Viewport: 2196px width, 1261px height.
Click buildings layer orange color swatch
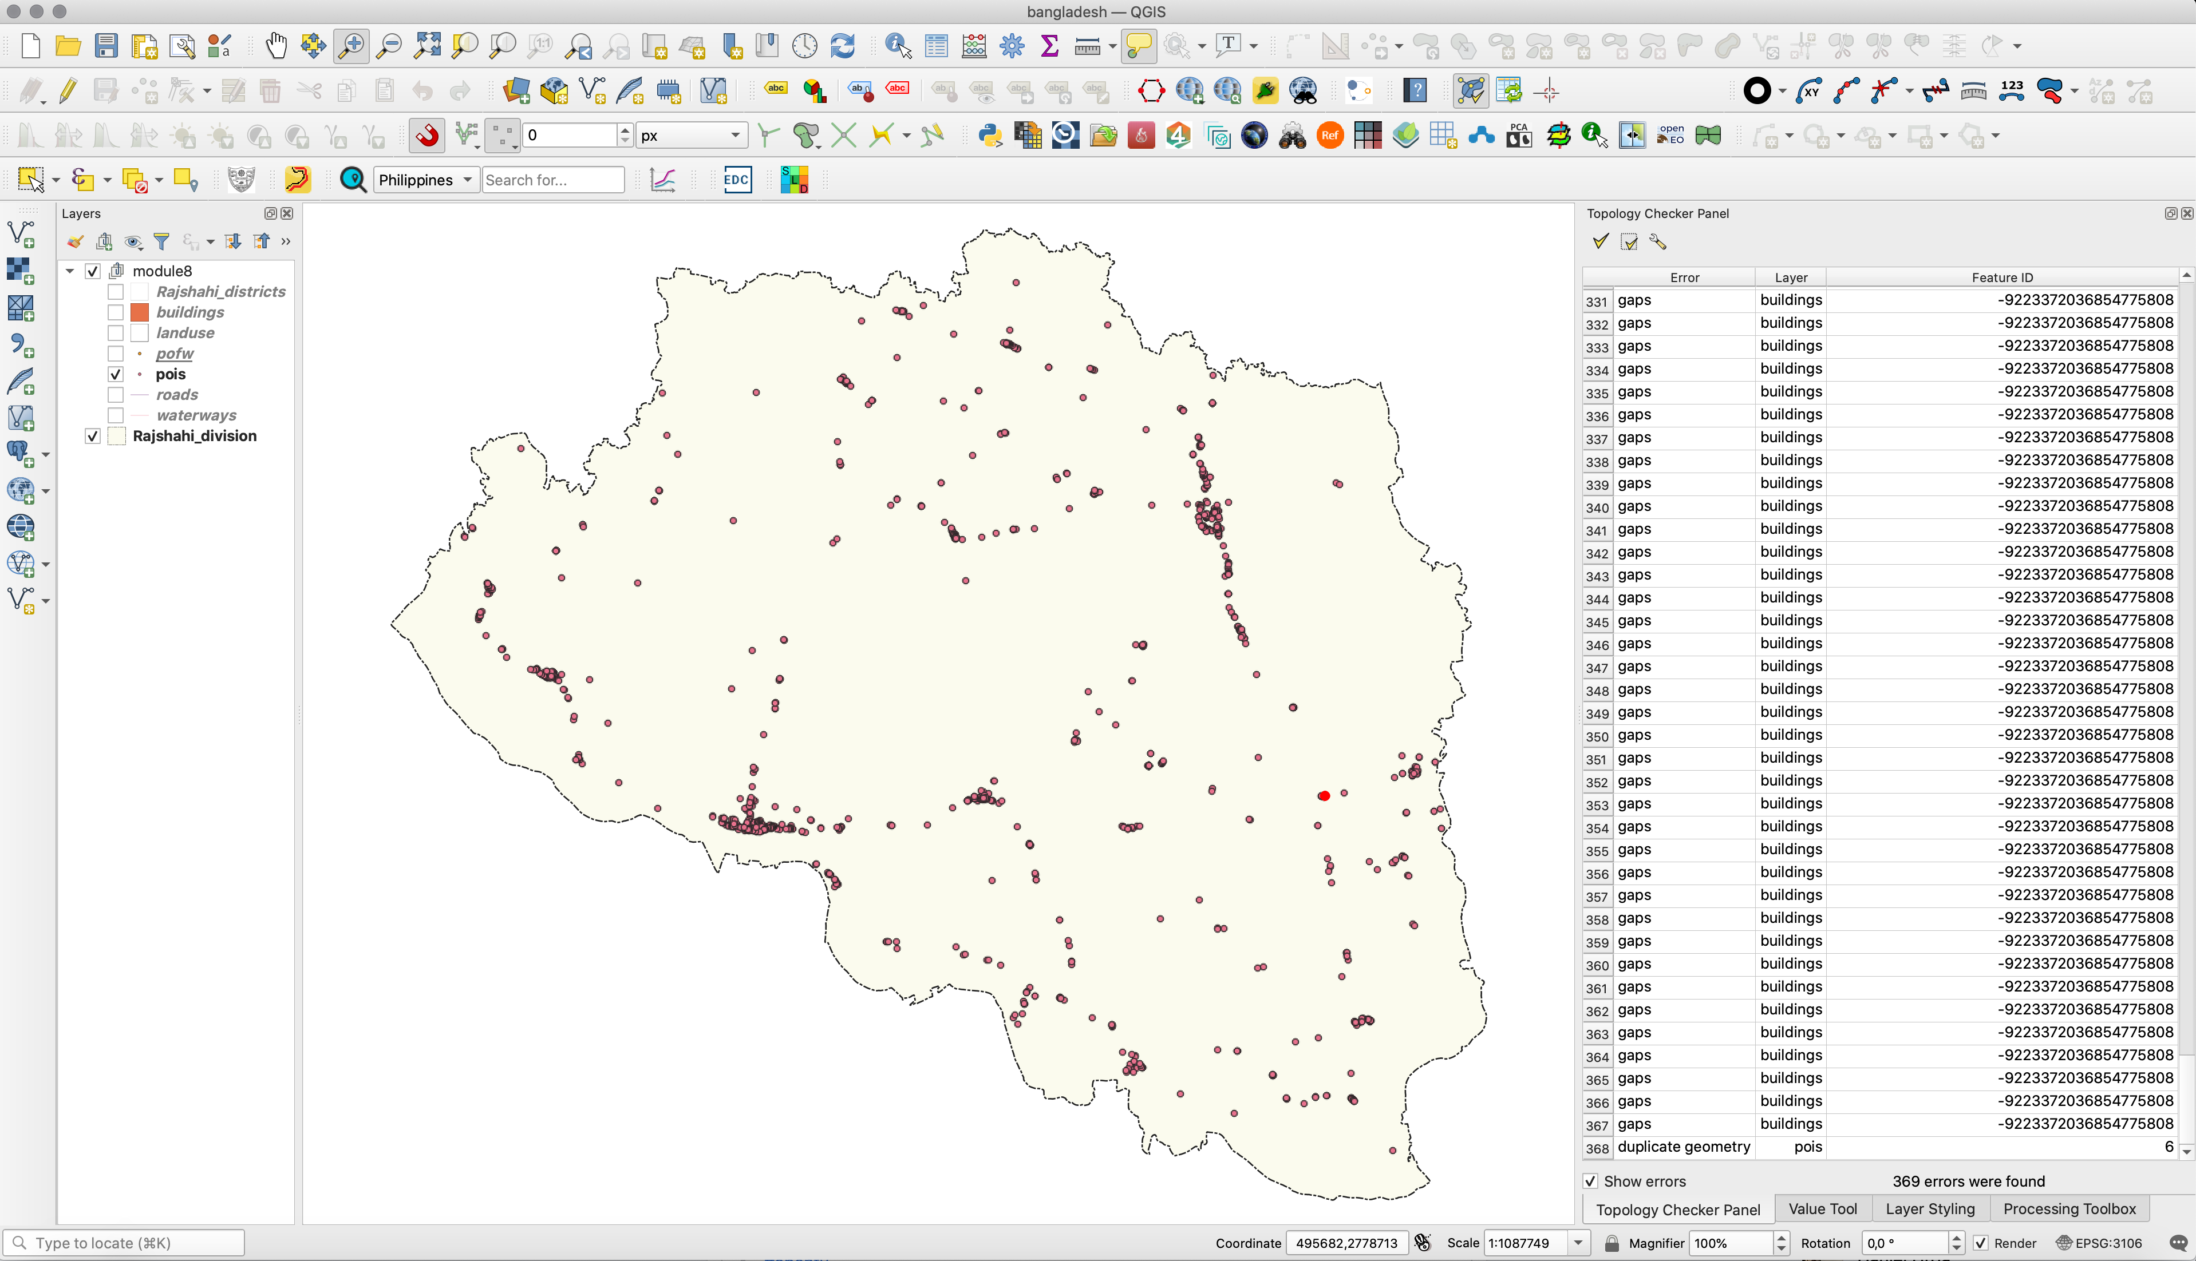click(x=140, y=312)
